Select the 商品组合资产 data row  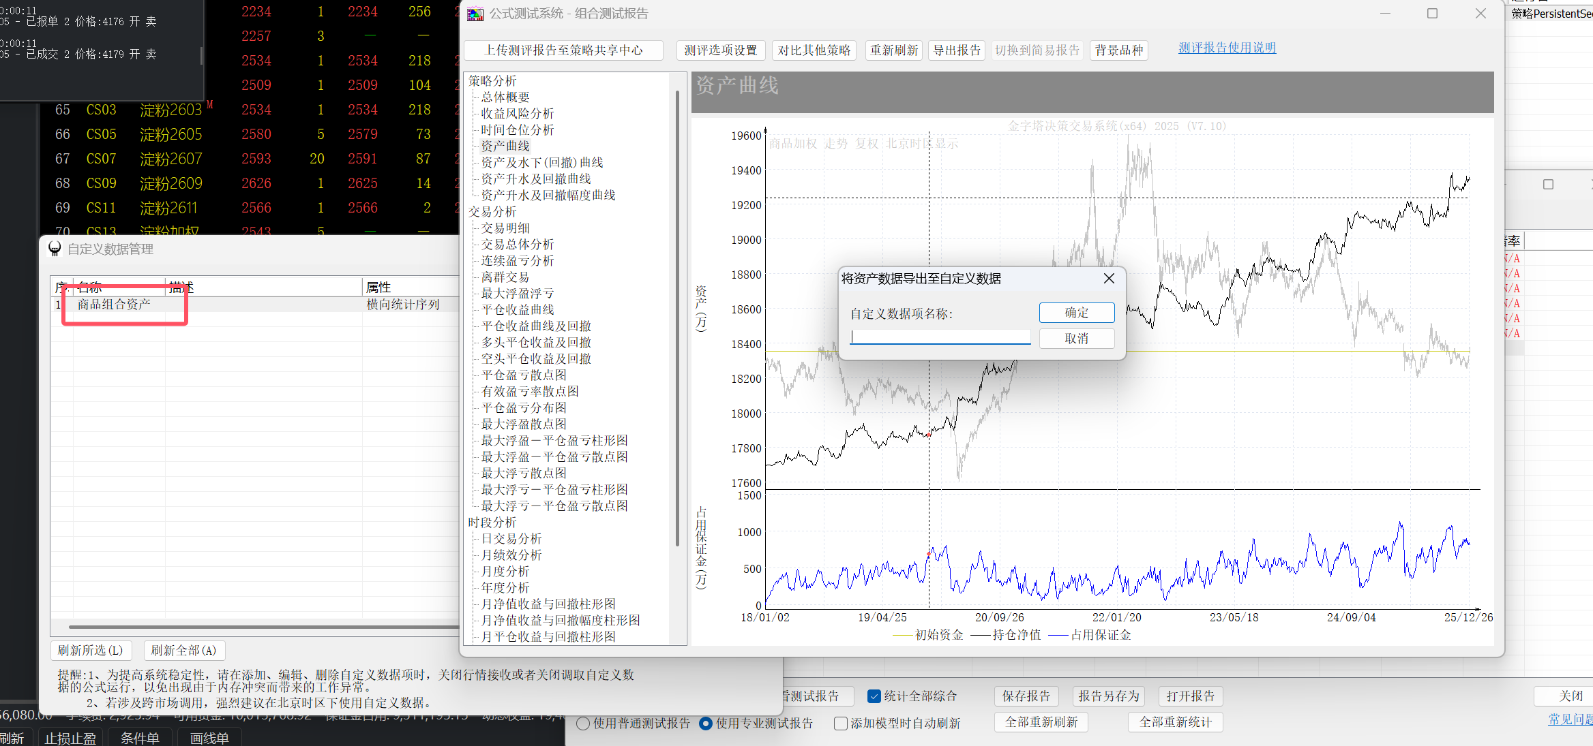pyautogui.click(x=114, y=305)
